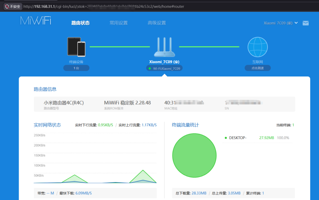
Task: Switch to the 高级设置 tab
Action: point(157,23)
